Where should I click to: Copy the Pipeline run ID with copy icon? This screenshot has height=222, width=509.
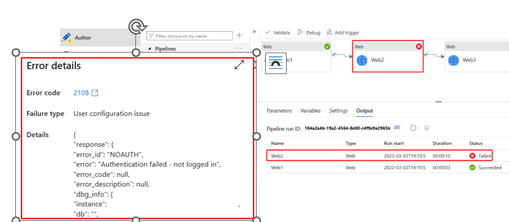397,128
